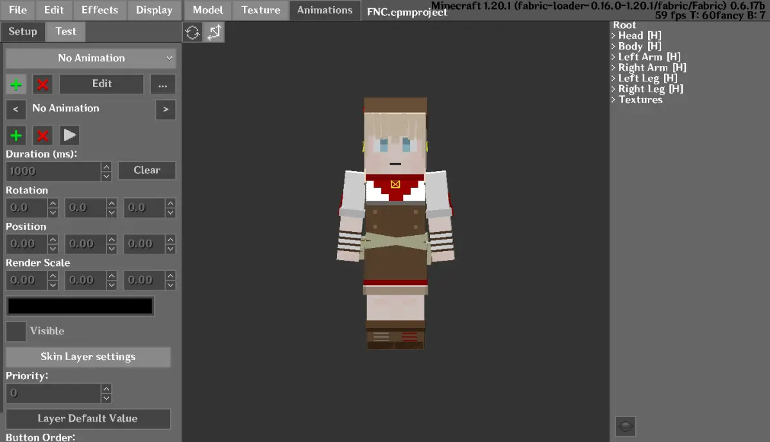Play the animation preview
The image size is (770, 442).
[69, 135]
